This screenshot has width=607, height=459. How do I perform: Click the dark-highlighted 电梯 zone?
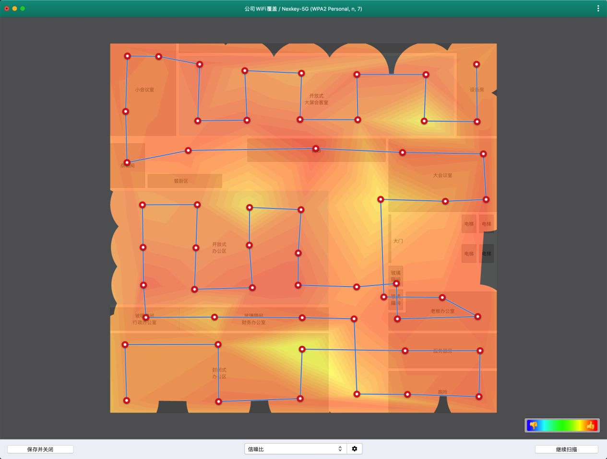pyautogui.click(x=487, y=253)
